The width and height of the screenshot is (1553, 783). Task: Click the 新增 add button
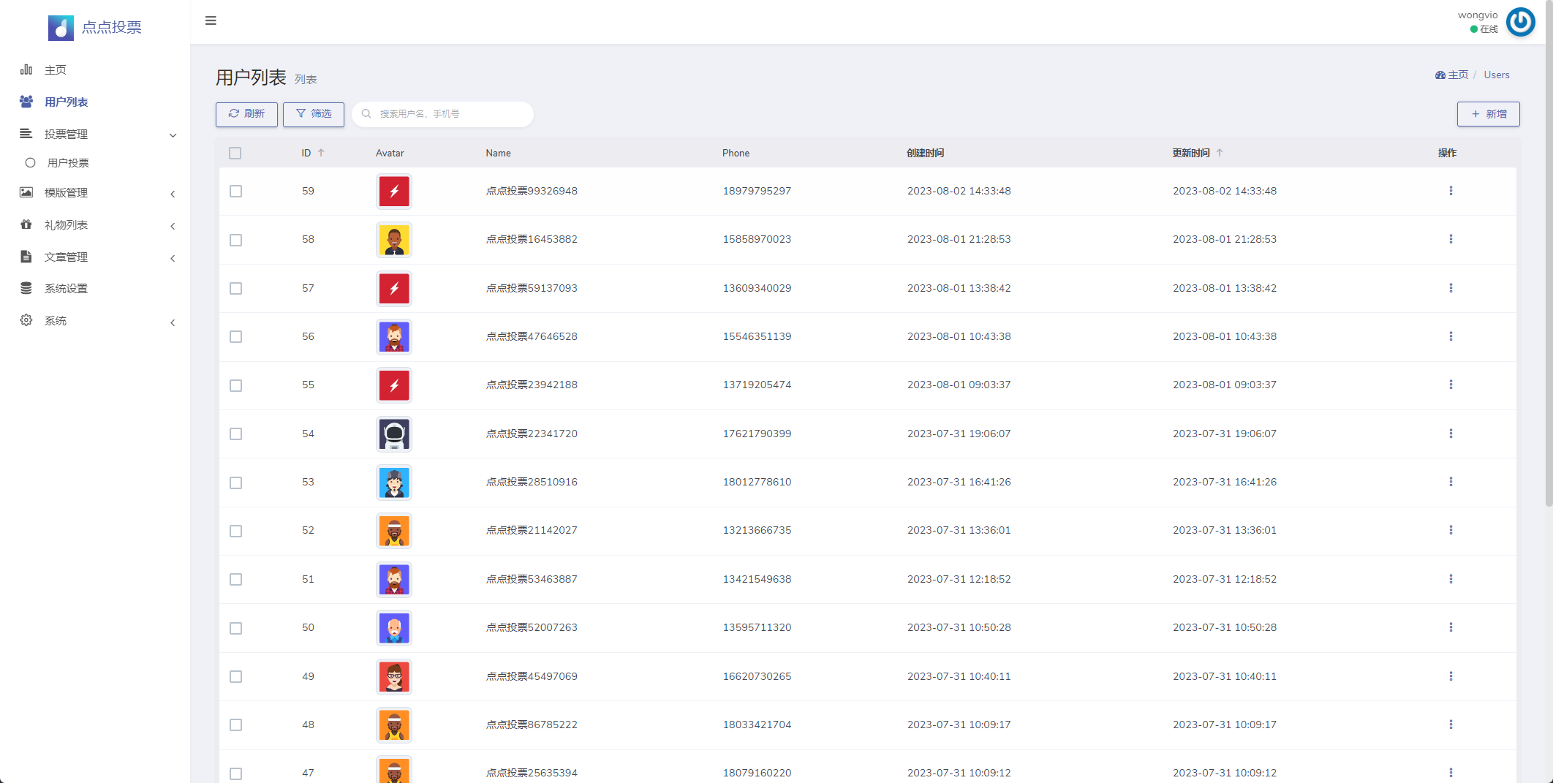(1488, 114)
